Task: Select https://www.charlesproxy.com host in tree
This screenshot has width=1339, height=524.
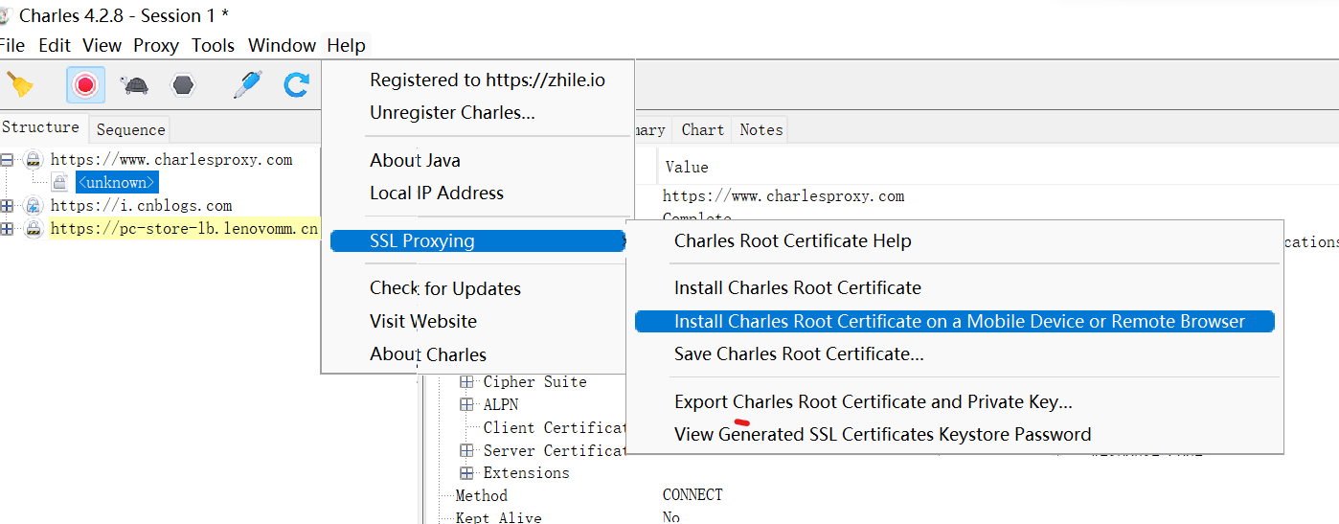Action: pyautogui.click(x=171, y=160)
